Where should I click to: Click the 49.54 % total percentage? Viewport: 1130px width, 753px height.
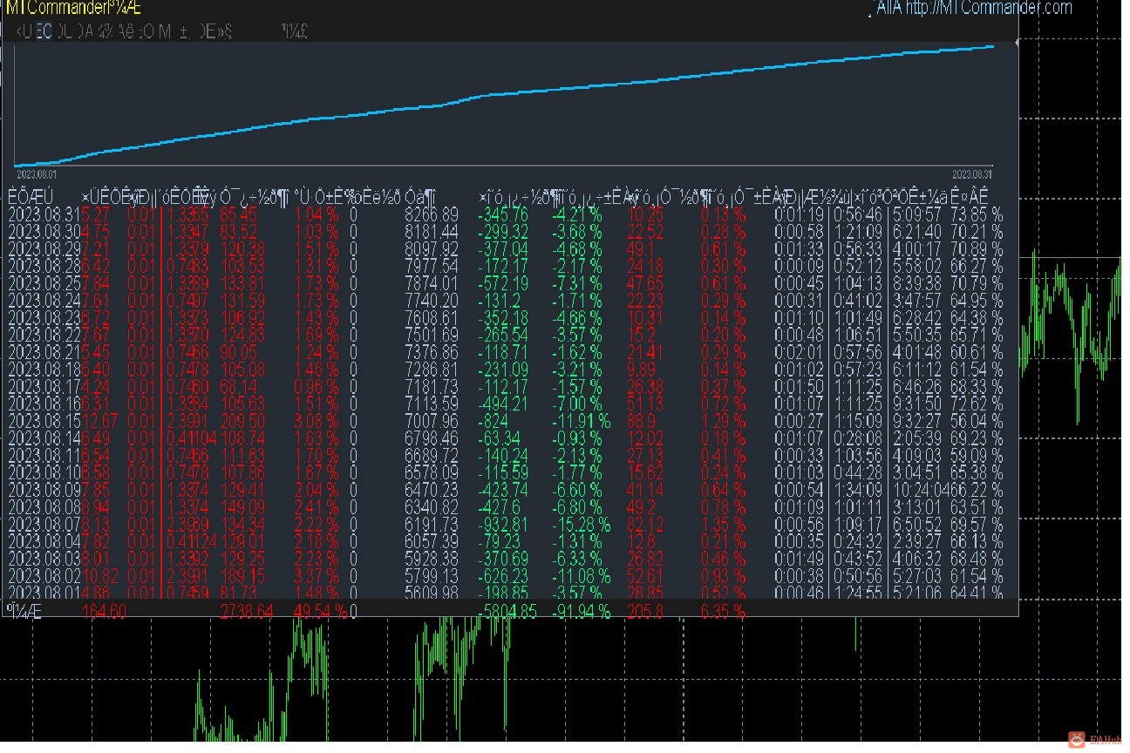point(321,612)
